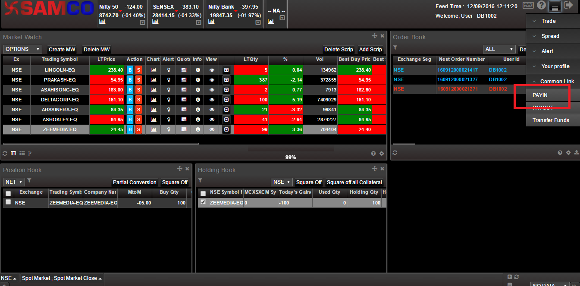Viewport: 580px width, 286px height.
Task: Open NET dropdown in Position Book
Action: click(14, 182)
